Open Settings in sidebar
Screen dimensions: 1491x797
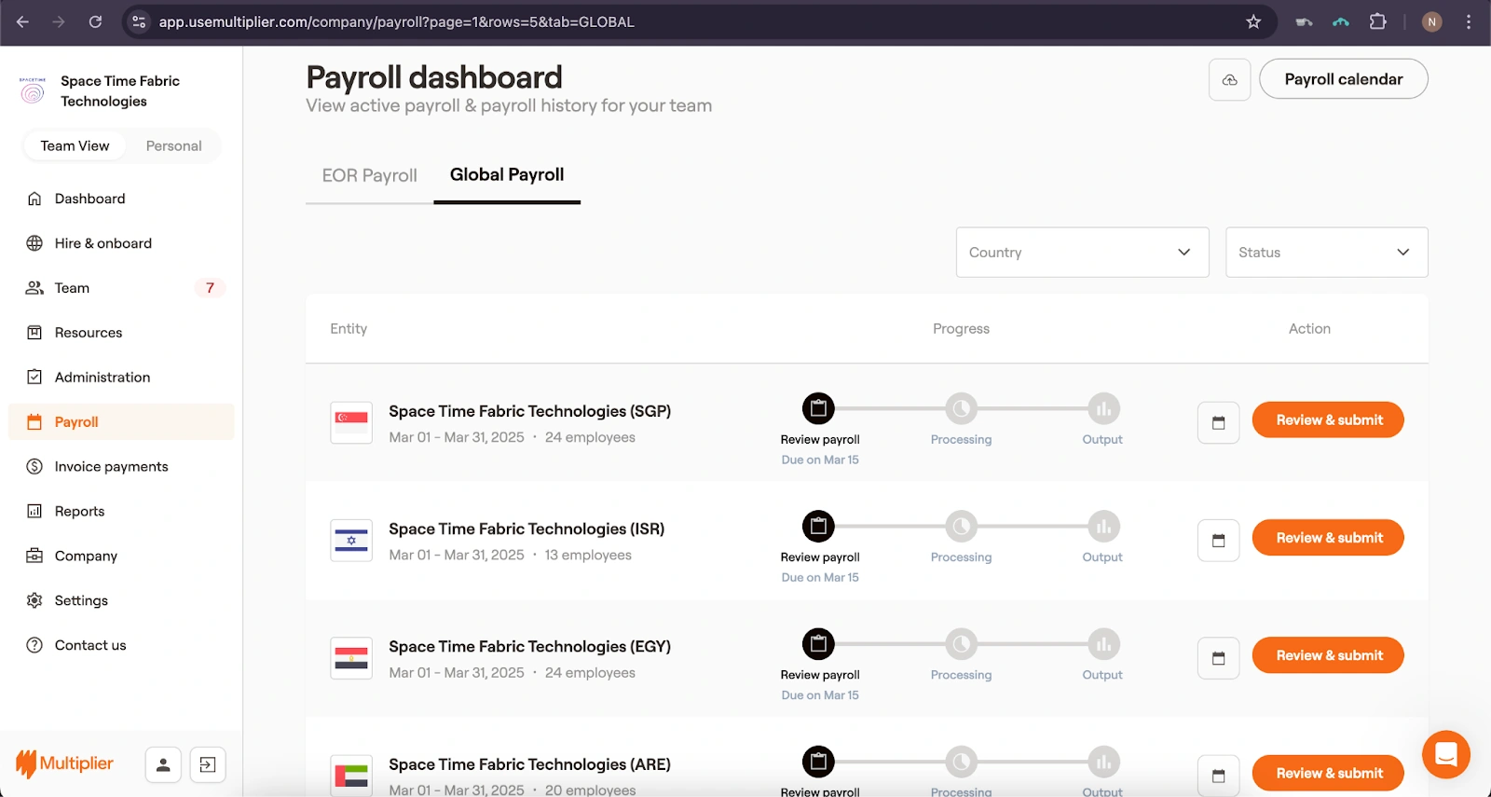[x=121, y=600]
